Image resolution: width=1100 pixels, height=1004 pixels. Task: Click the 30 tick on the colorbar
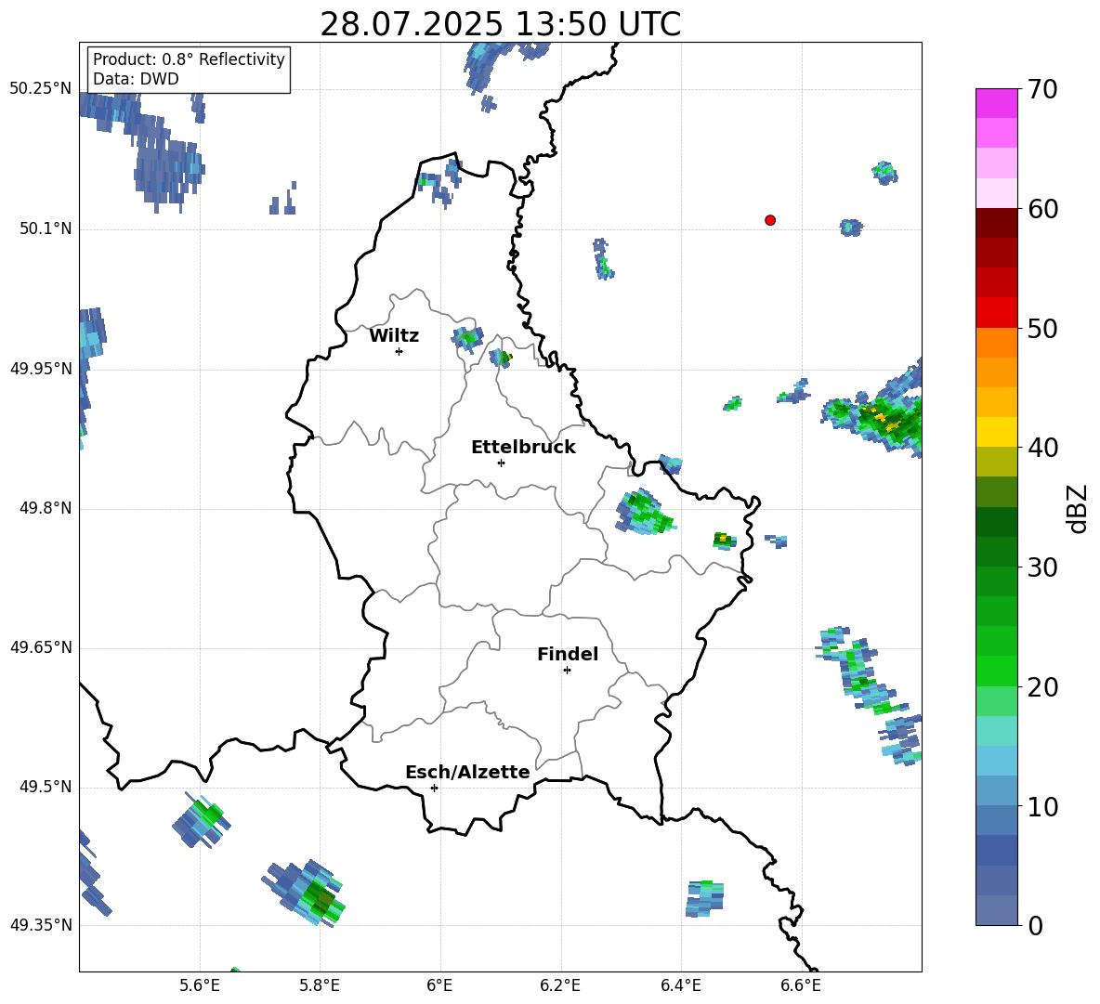pyautogui.click(x=1041, y=567)
